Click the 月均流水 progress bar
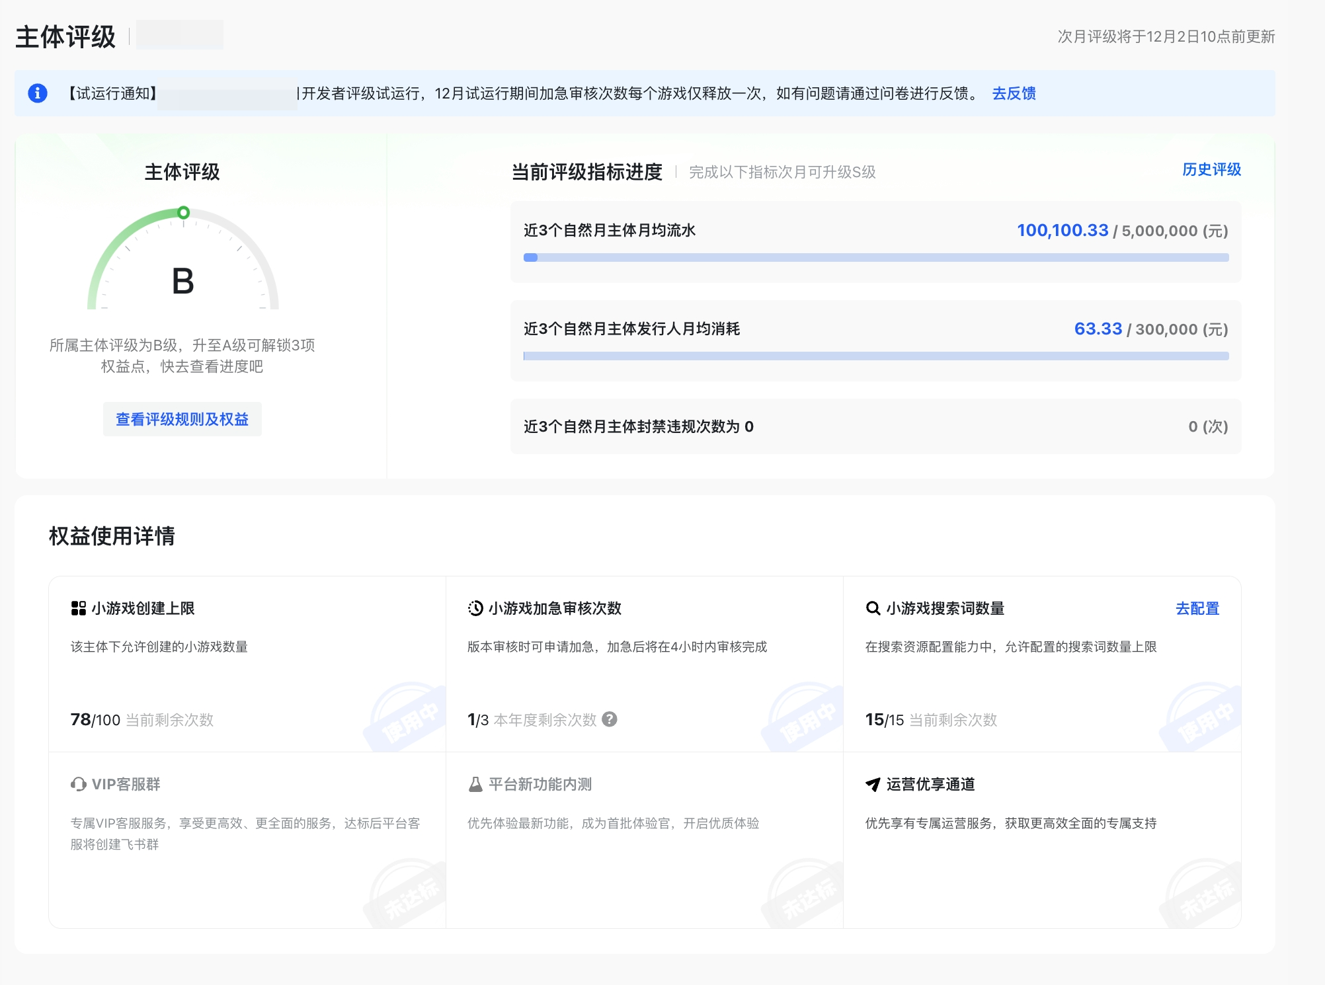The height and width of the screenshot is (985, 1325). click(x=875, y=258)
